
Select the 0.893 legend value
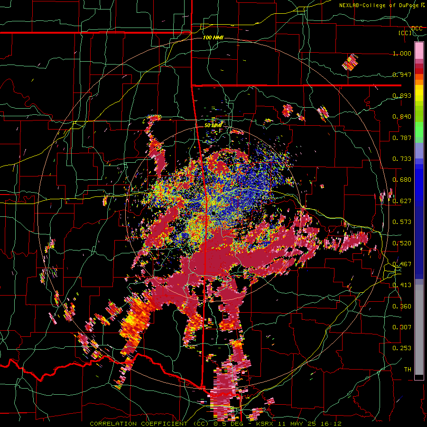[402, 95]
